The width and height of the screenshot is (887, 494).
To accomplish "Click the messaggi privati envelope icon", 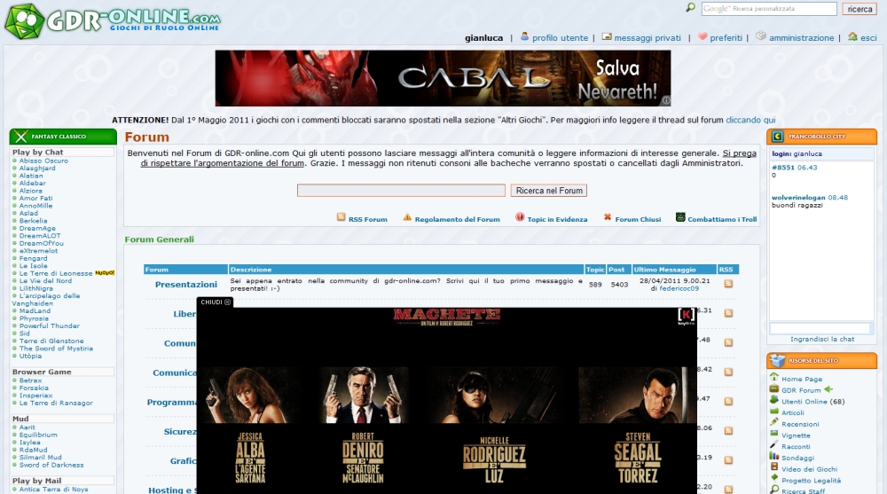I will point(607,36).
